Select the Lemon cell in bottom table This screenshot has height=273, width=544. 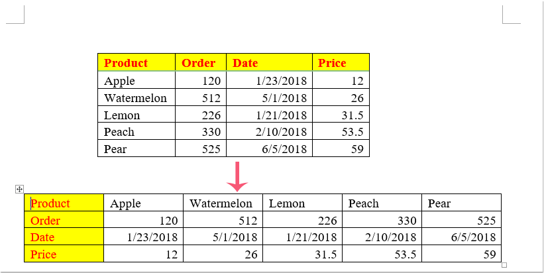287,203
